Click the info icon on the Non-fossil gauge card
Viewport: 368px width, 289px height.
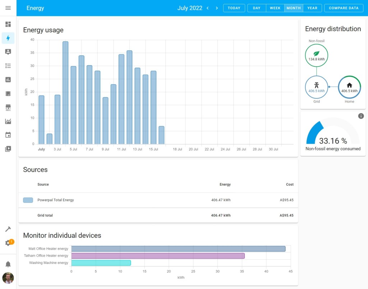click(x=361, y=116)
